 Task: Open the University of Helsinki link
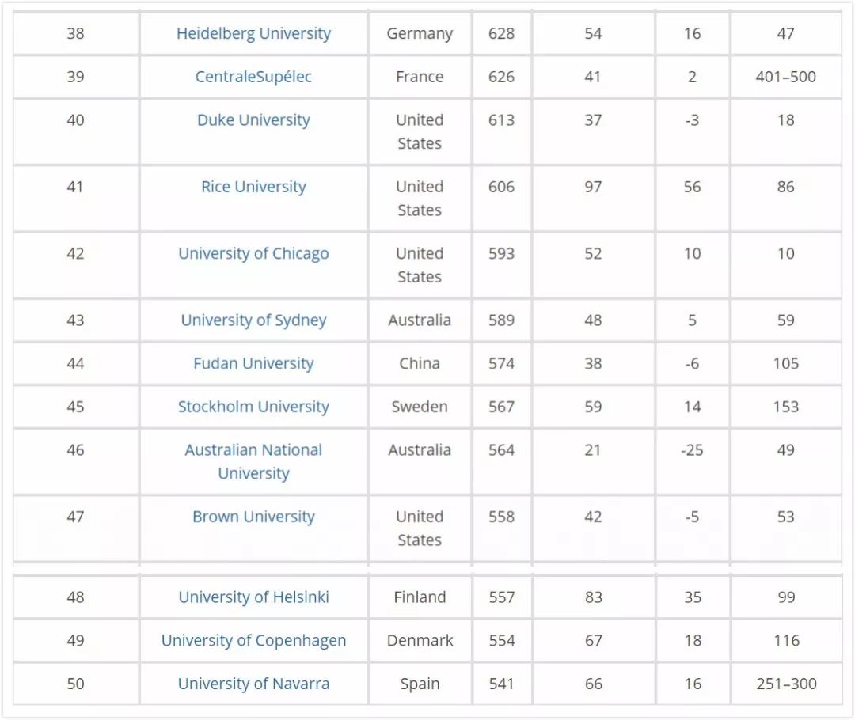253,597
